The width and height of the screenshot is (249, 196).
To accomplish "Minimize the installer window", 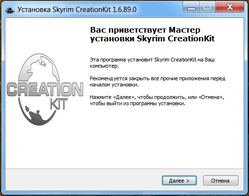I will click(x=191, y=7).
